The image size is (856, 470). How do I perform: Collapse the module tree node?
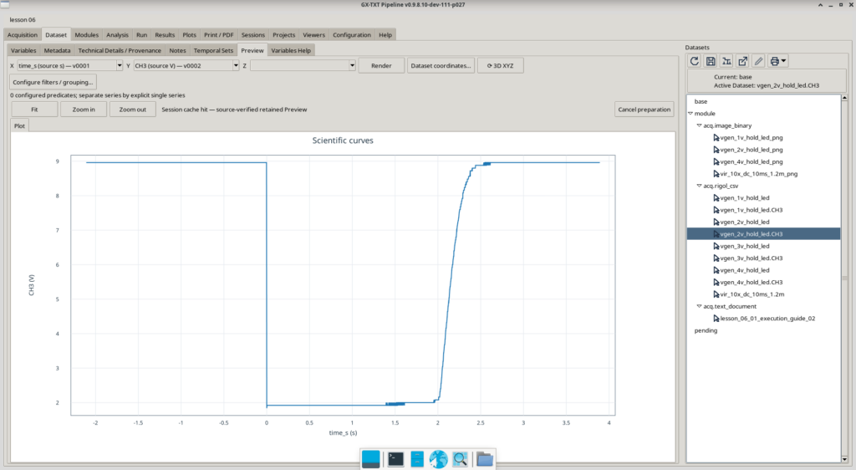pos(690,114)
